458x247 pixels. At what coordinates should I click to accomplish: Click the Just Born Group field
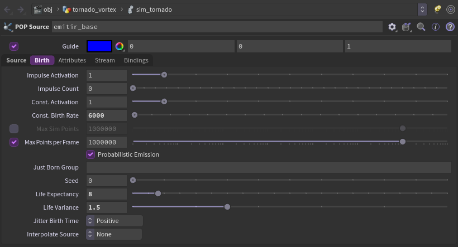(269, 167)
